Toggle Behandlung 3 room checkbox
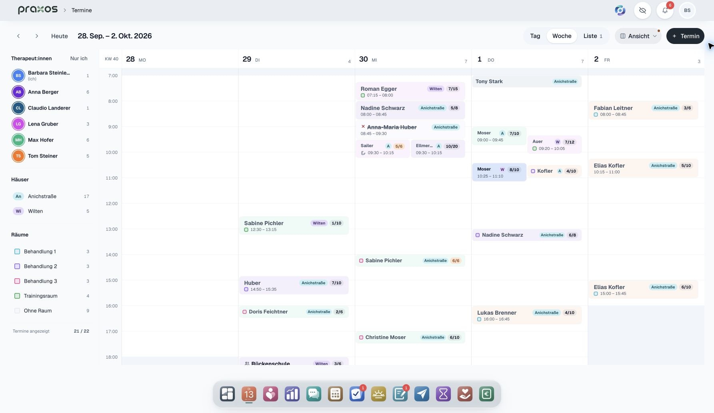 tap(17, 281)
